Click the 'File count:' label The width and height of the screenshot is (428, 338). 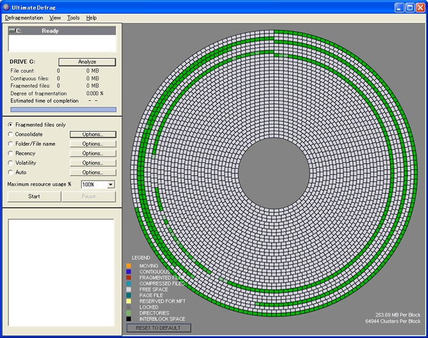pyautogui.click(x=23, y=71)
